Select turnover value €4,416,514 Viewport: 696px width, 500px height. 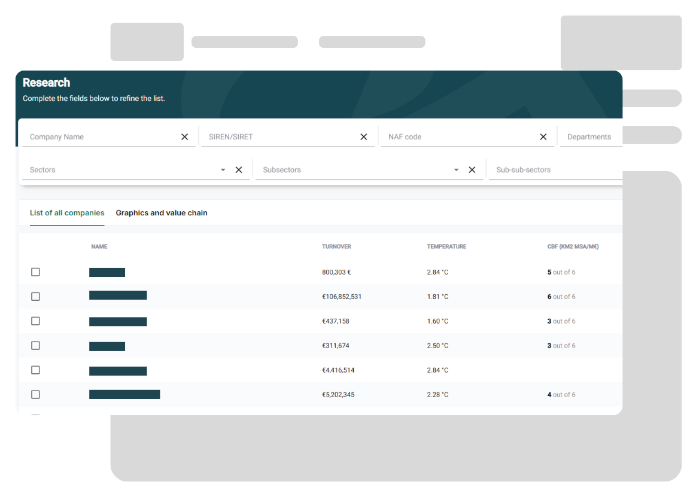(x=338, y=370)
